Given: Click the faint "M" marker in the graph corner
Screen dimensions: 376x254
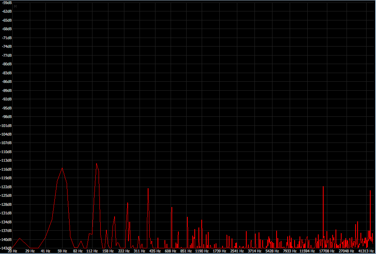Looking at the screenshot, I should (x=16, y=7).
